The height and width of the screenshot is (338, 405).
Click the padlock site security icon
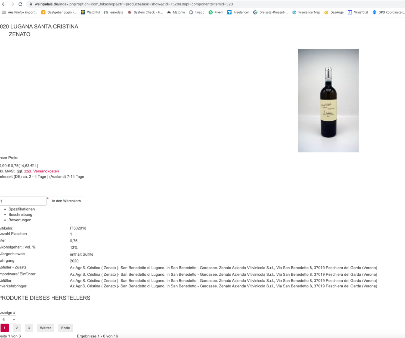(x=31, y=4)
